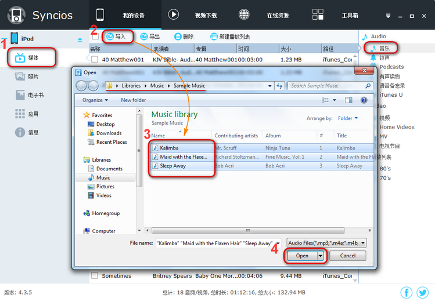
Task: Select 照片 in the sidebar
Action: 27,77
